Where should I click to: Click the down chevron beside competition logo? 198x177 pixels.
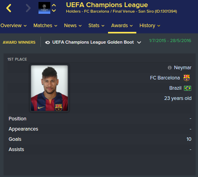point(54,11)
